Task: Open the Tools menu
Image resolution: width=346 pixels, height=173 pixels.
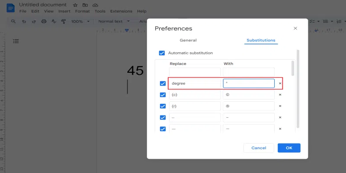Action: coord(100,11)
